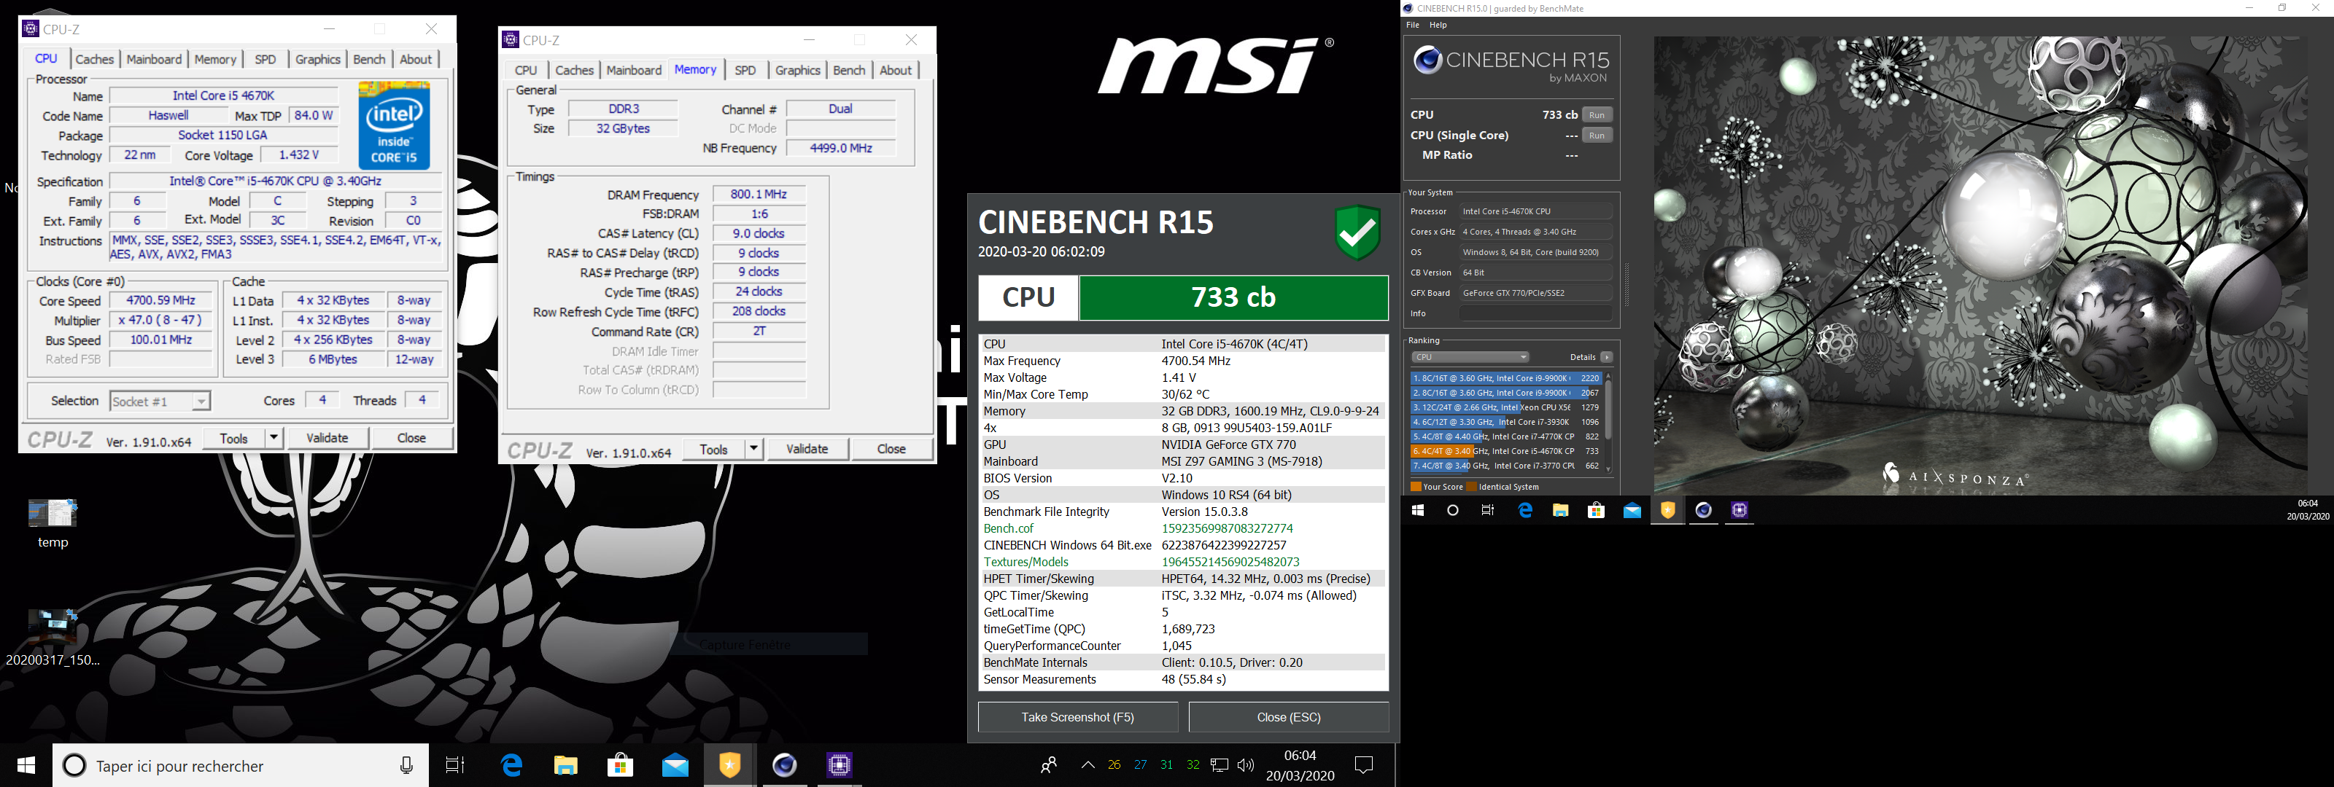Launch Edge from the large bottom taskbar

pyautogui.click(x=512, y=765)
